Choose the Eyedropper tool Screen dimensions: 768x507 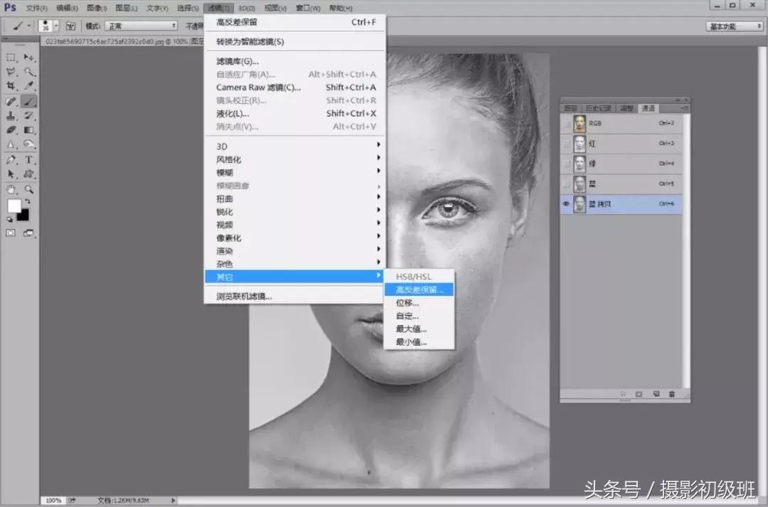(29, 86)
